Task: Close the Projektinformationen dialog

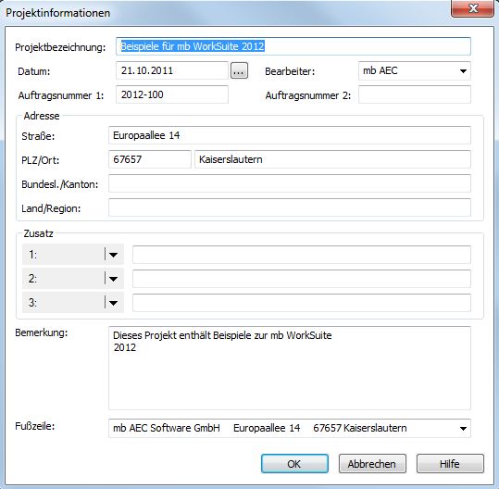Action: click(472, 8)
